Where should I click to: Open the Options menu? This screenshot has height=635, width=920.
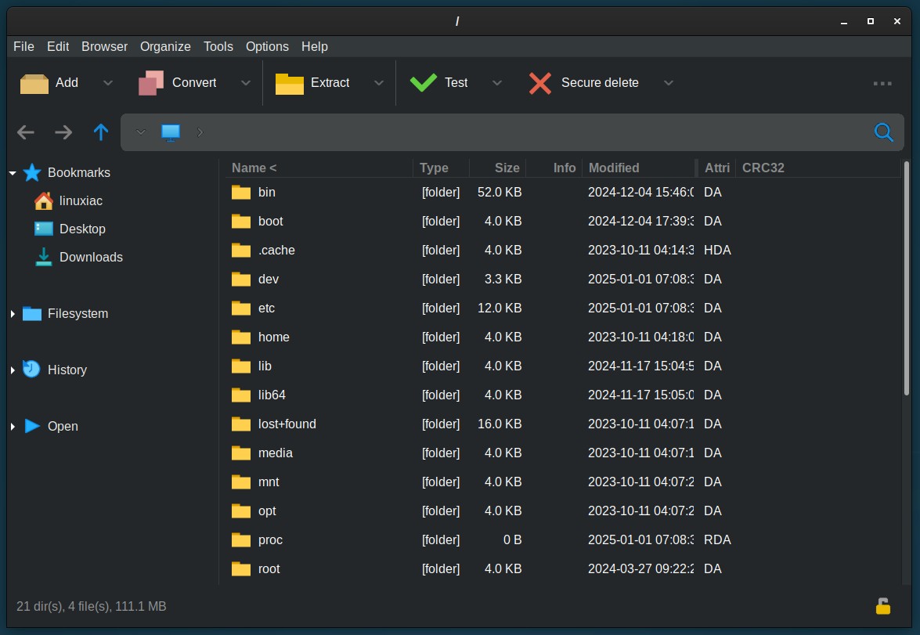(267, 46)
